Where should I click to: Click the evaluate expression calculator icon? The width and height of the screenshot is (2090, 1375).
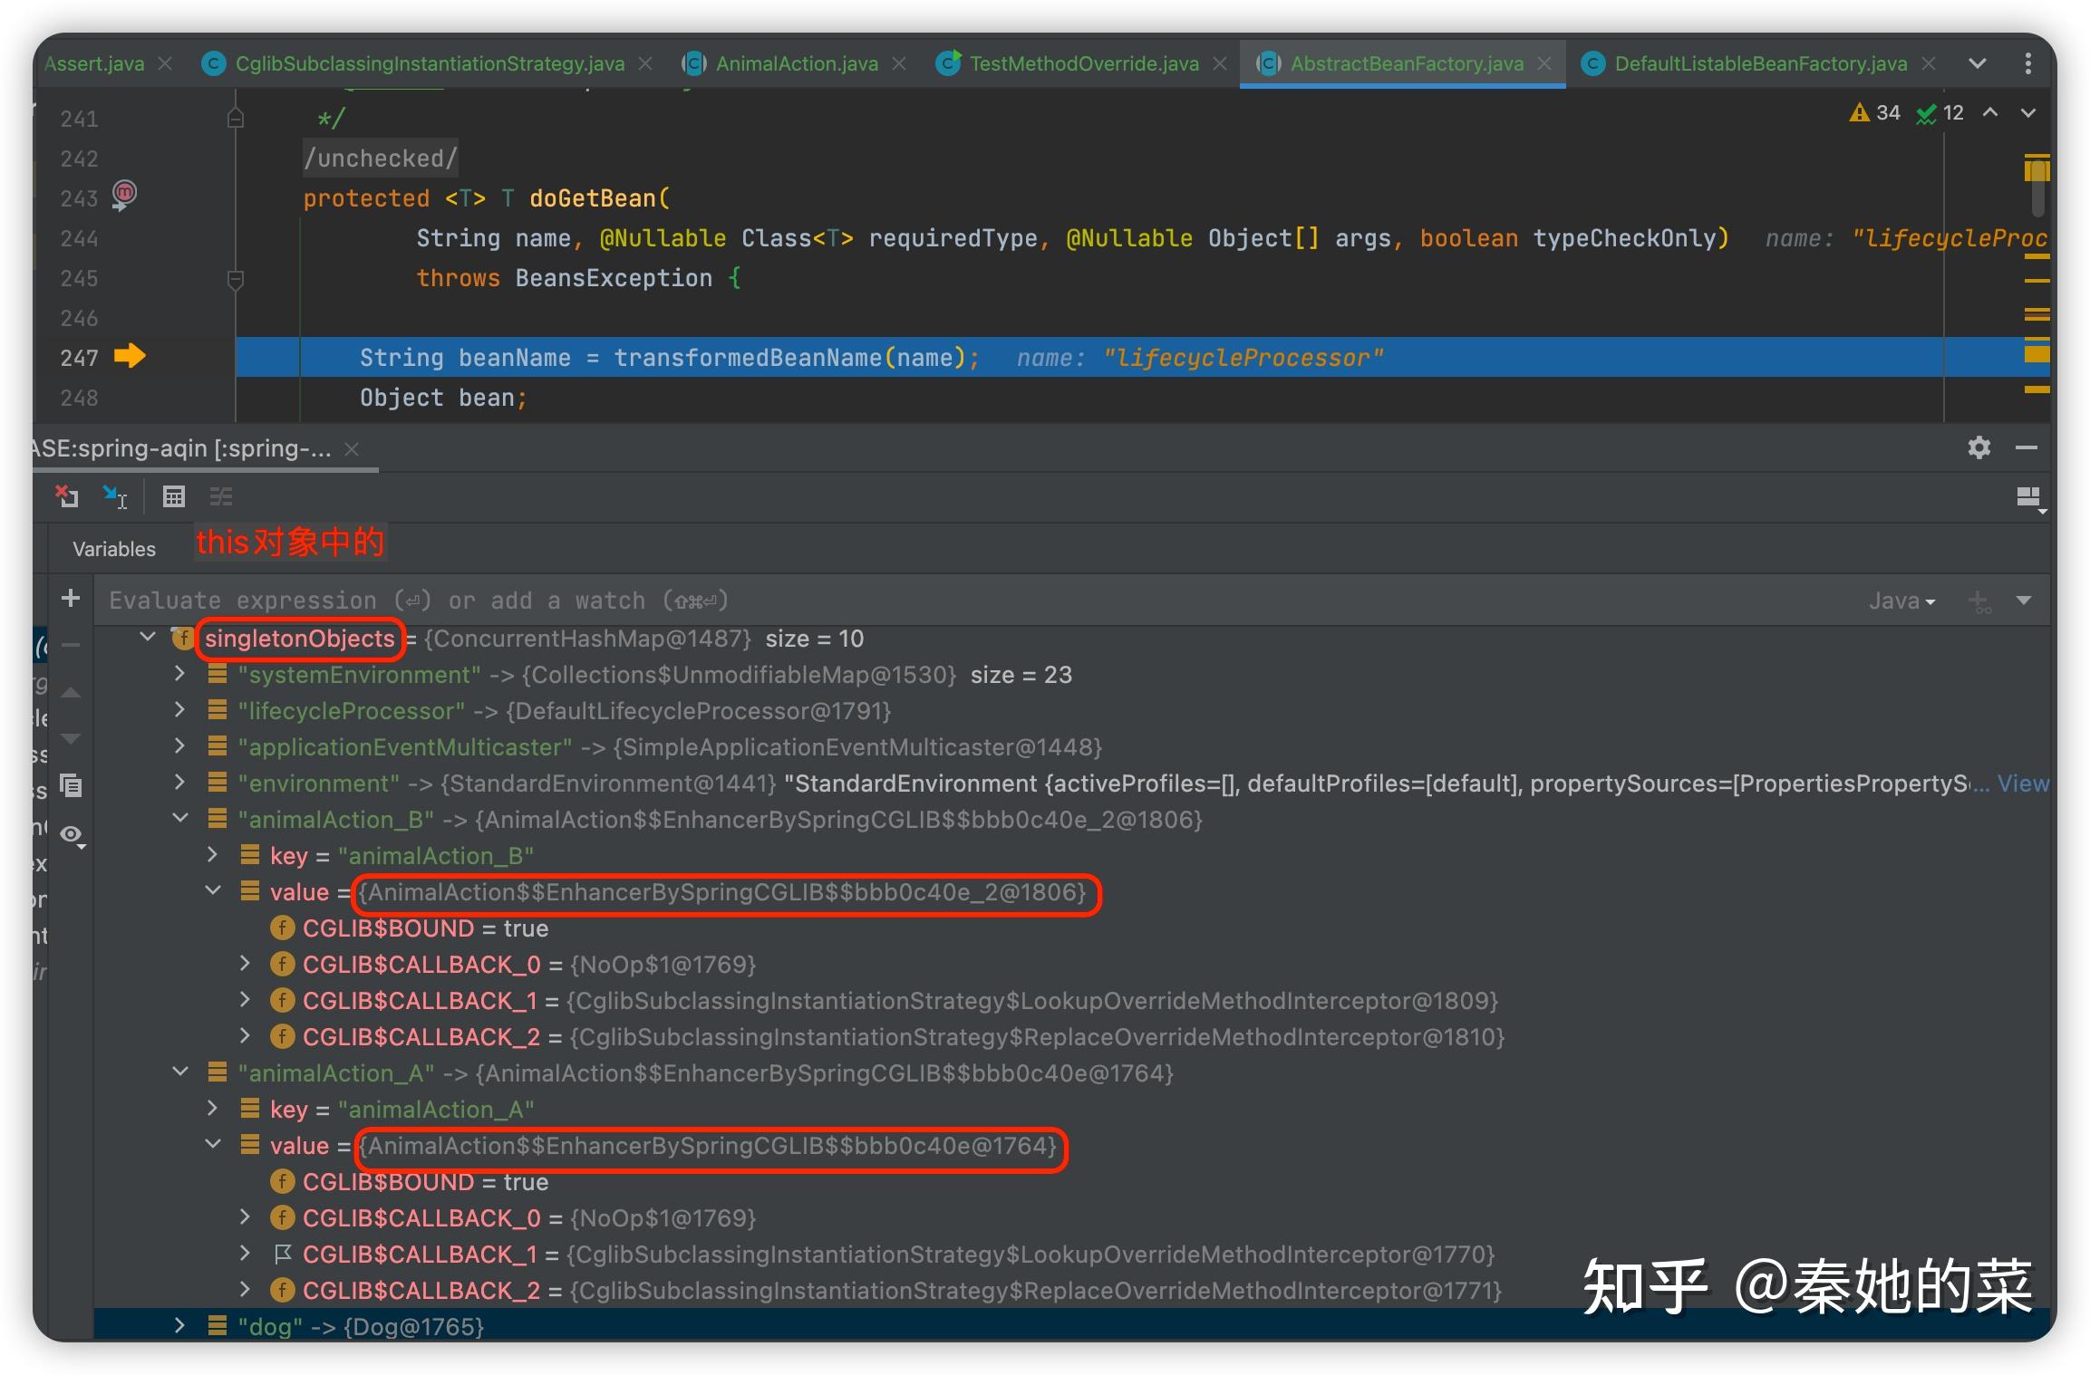(x=174, y=496)
